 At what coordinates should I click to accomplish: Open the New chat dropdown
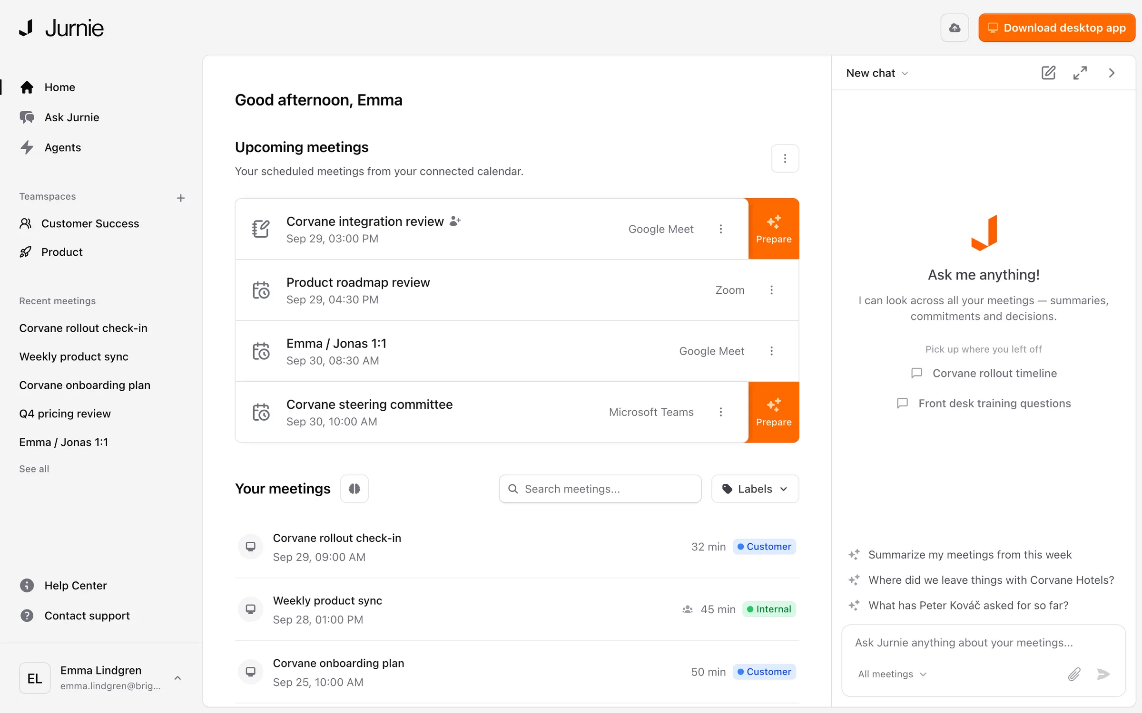tap(877, 73)
